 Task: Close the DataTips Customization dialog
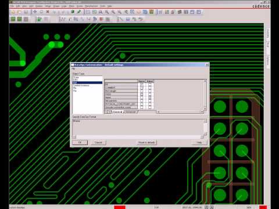(207, 65)
